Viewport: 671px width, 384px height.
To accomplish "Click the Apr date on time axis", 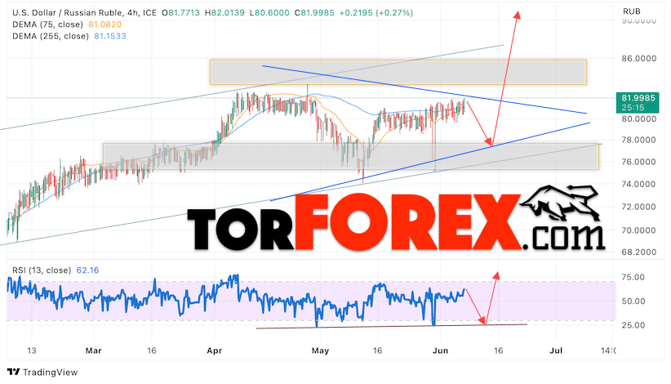I will [215, 351].
